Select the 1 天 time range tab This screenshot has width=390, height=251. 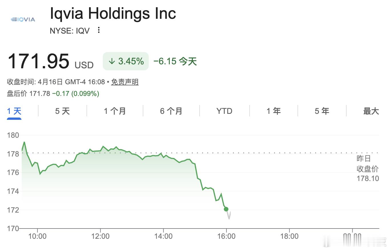[14, 111]
